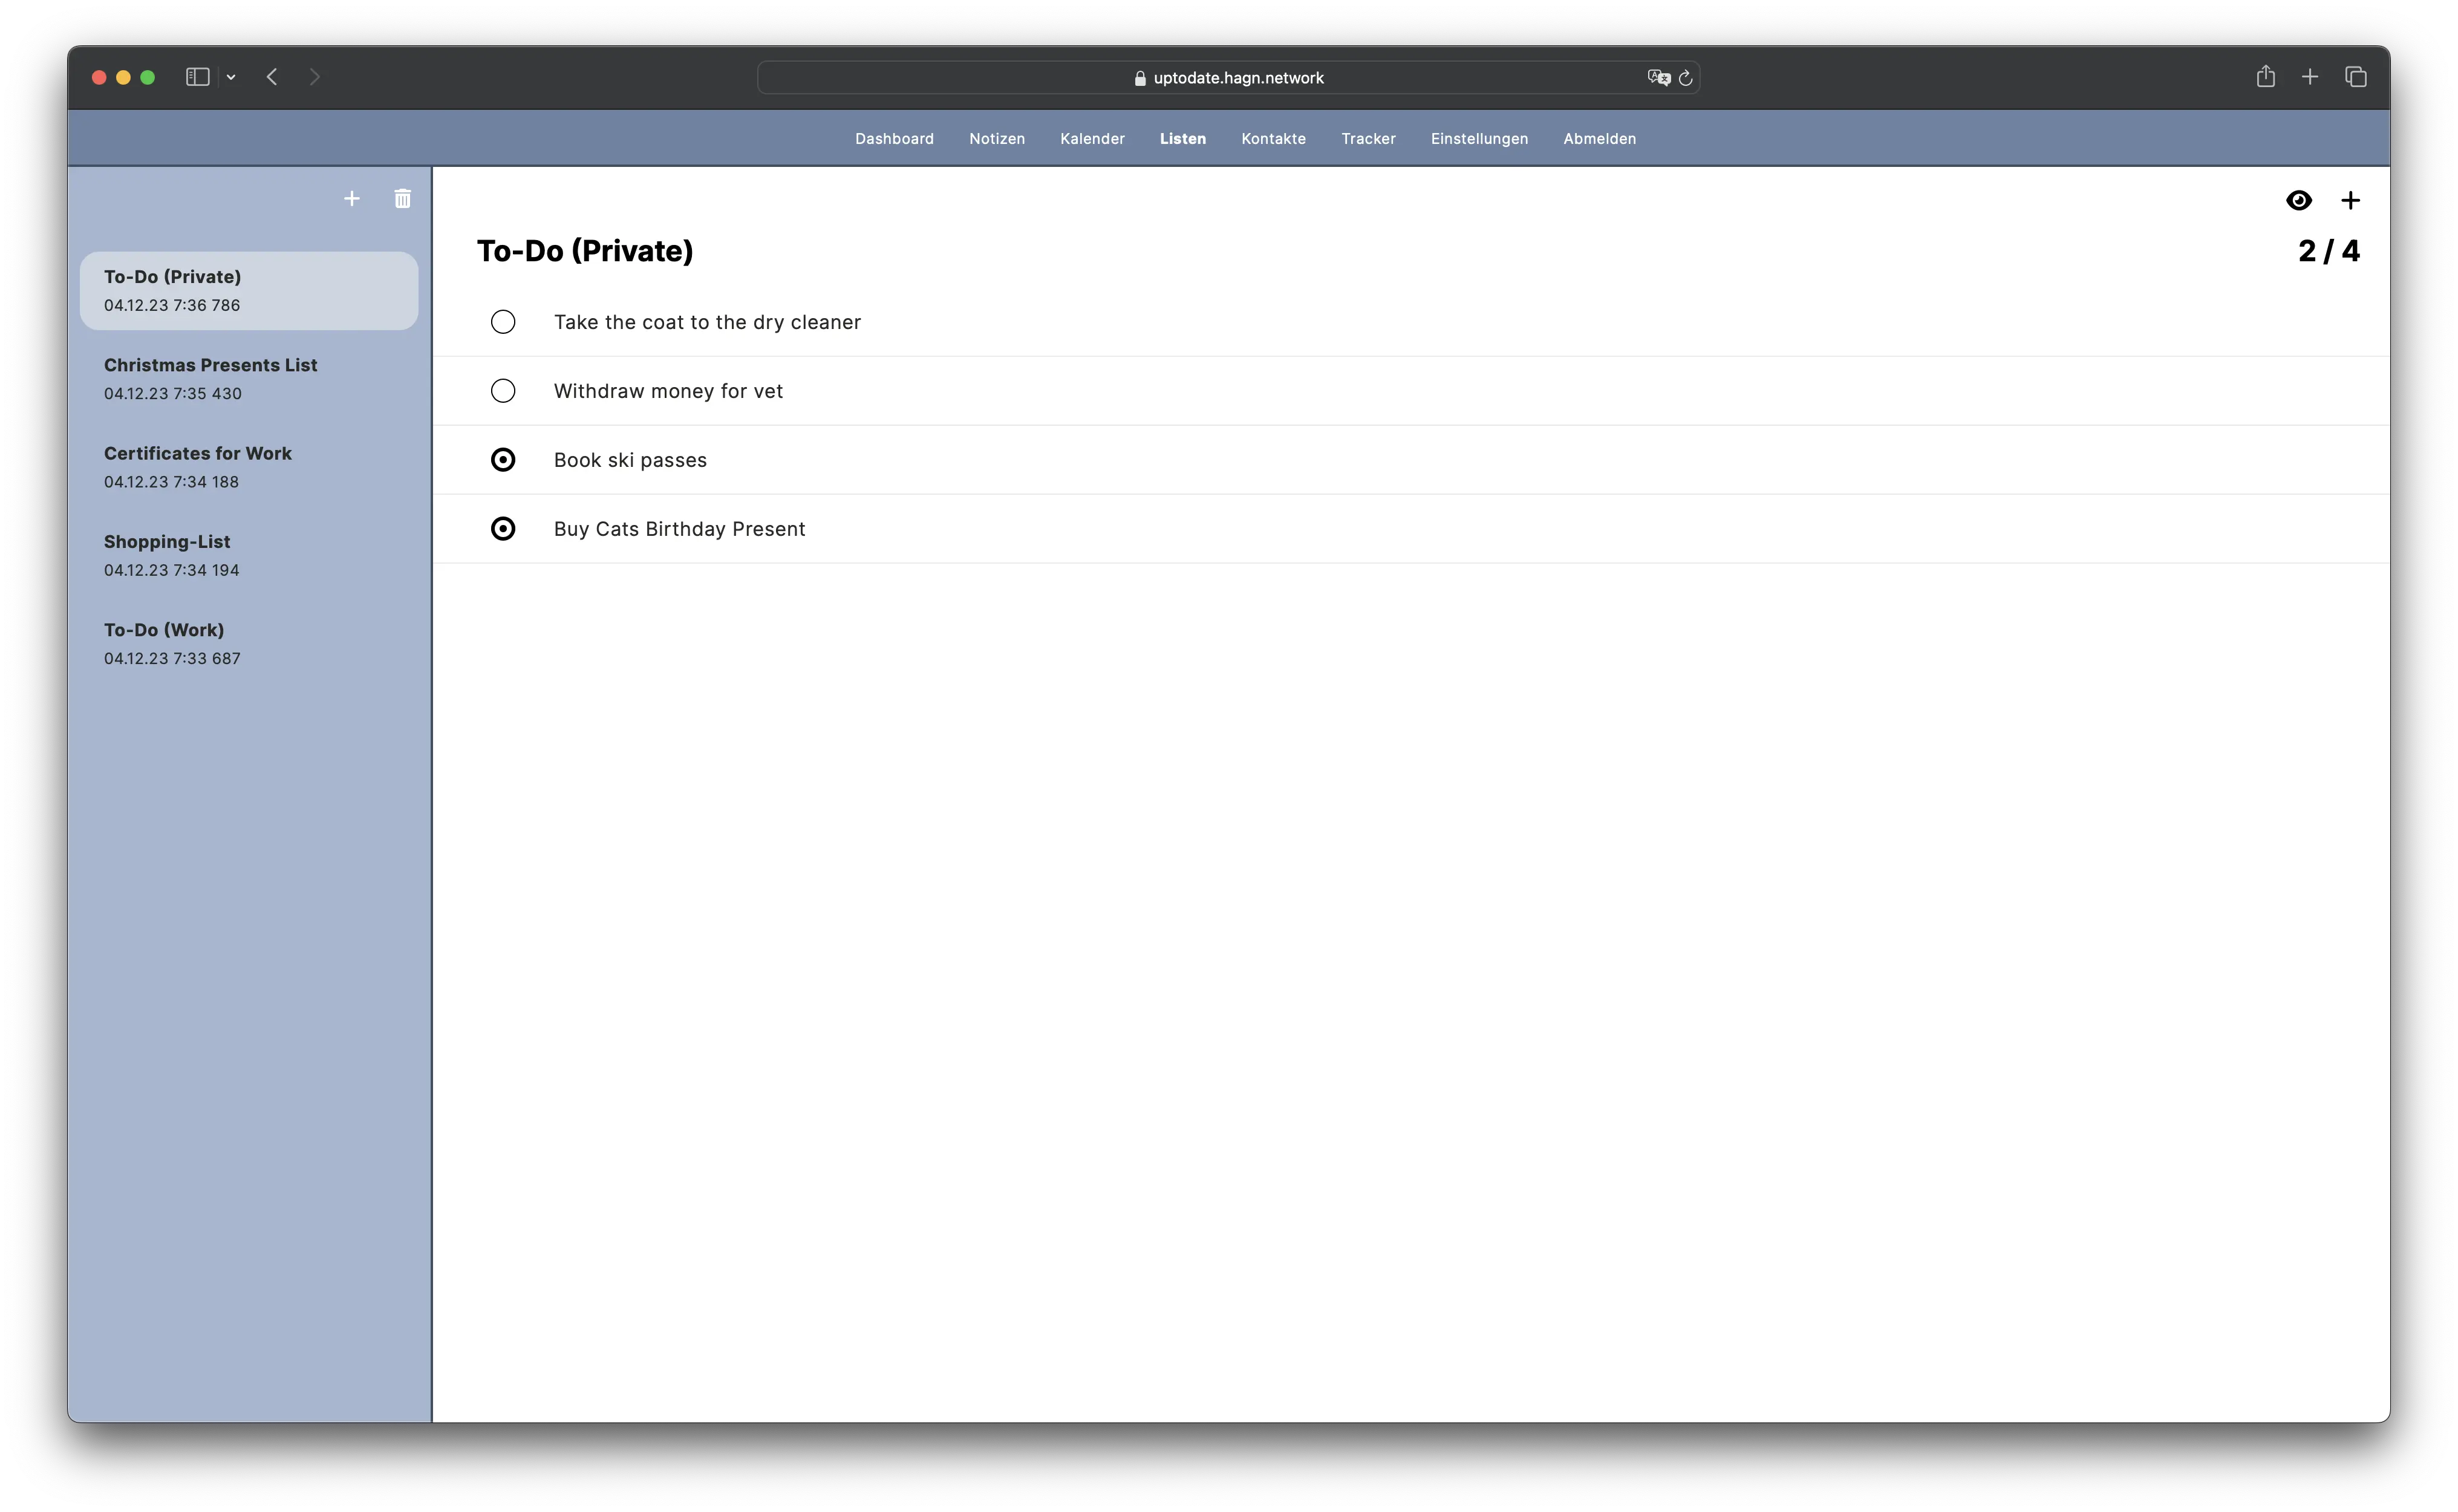The height and width of the screenshot is (1512, 2458).
Task: Click the uptodate.hagn.network address bar
Action: 1228,78
